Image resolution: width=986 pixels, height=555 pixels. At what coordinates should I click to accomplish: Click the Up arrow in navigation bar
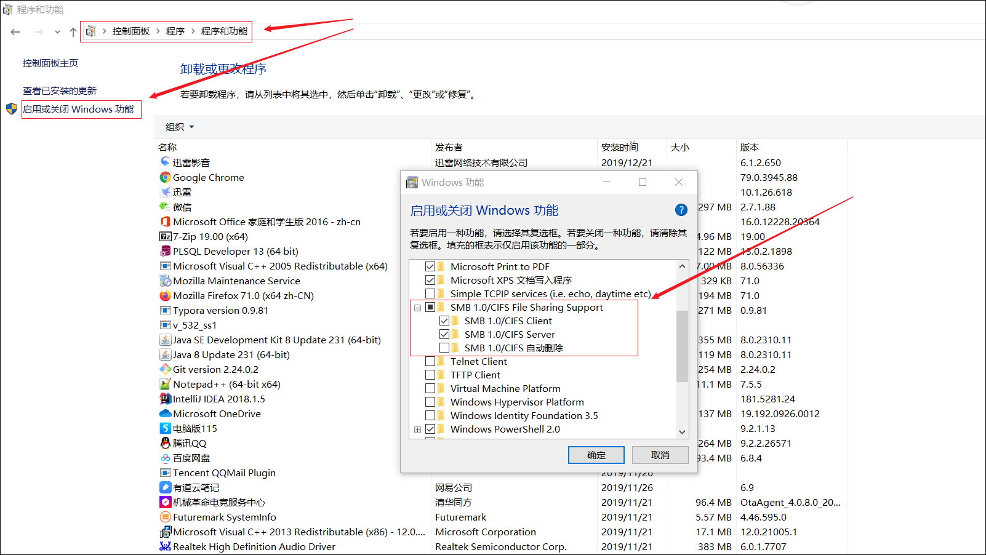point(73,32)
